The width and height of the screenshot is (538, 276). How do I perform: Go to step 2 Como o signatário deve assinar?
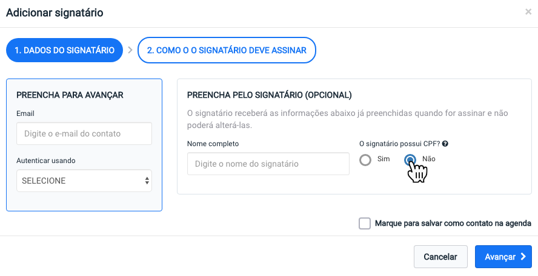tap(227, 50)
